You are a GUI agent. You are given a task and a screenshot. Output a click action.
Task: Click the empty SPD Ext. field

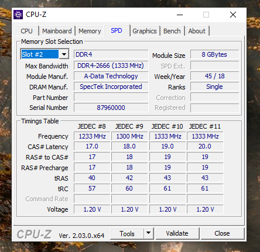[214, 65]
